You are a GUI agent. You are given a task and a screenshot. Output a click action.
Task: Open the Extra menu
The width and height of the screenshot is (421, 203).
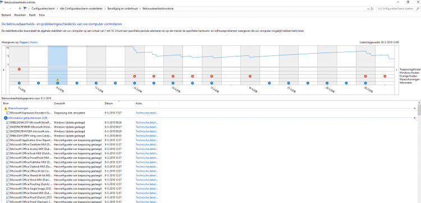tap(42, 15)
